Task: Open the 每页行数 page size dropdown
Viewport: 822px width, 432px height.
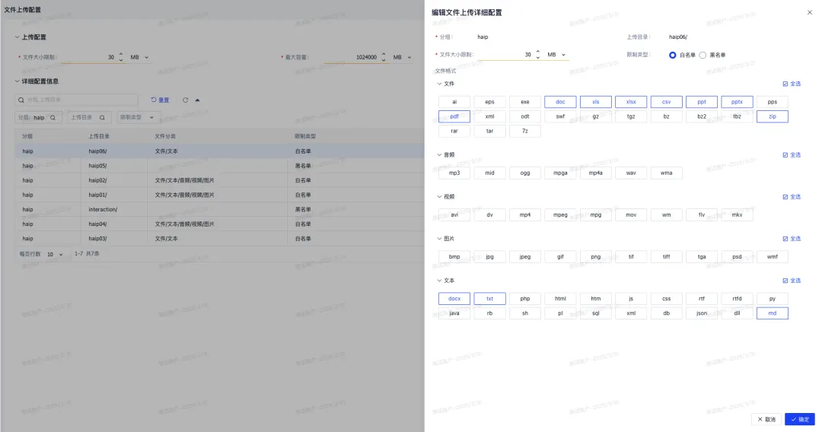Action: point(55,255)
